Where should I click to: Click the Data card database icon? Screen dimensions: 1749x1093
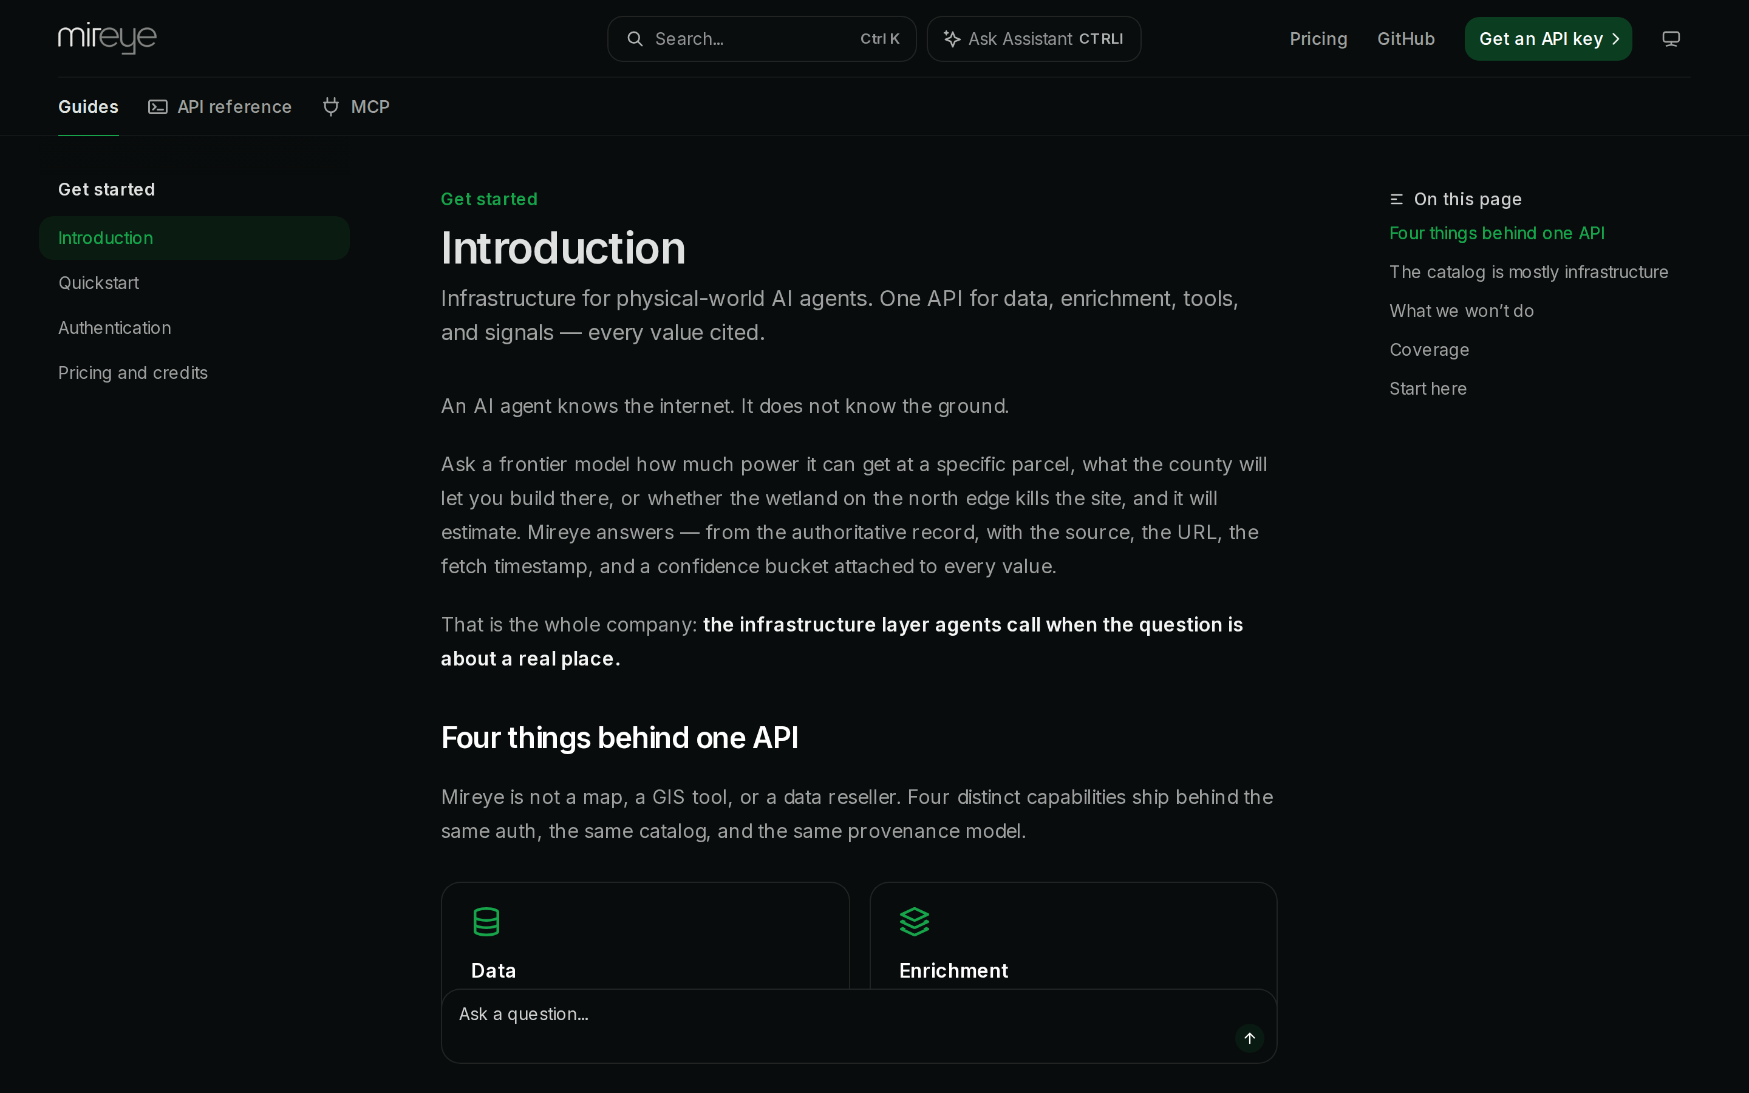coord(486,922)
